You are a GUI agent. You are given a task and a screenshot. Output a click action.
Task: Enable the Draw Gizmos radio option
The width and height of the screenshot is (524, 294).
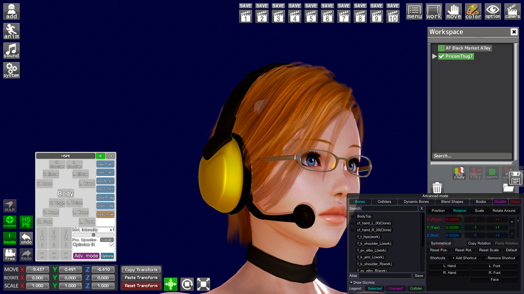pos(352,282)
